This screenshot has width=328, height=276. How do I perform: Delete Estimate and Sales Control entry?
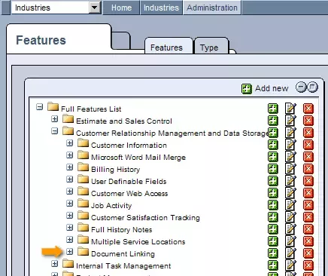coord(308,121)
